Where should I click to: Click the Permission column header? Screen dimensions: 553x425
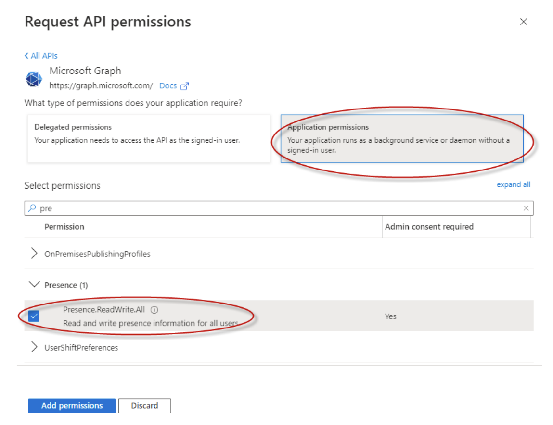pos(64,227)
